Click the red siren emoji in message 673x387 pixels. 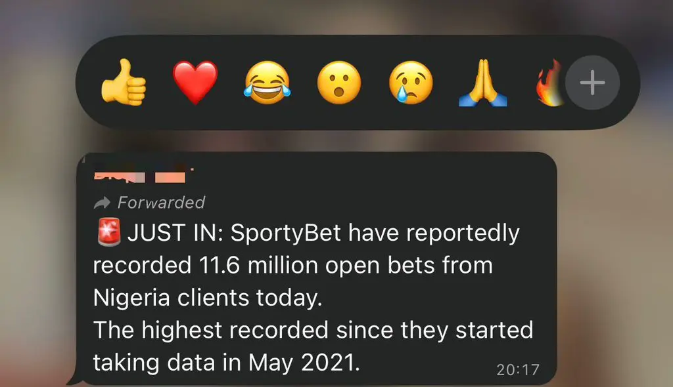[x=109, y=232]
